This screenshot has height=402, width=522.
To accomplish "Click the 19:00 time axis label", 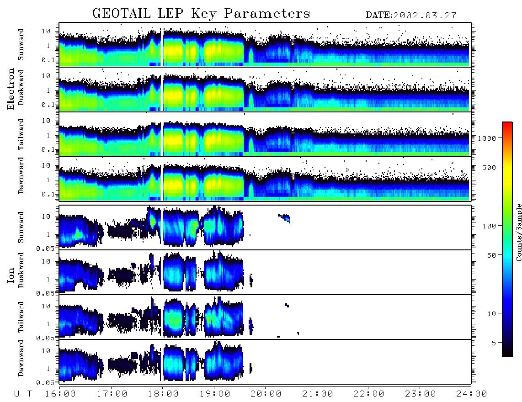I will click(215, 394).
